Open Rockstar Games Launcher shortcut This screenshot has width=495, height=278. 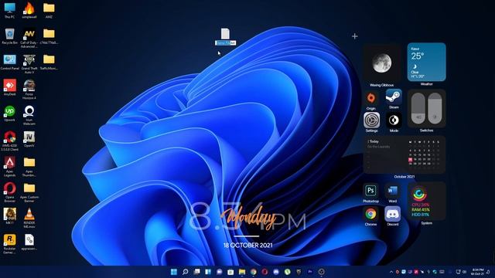point(9,243)
